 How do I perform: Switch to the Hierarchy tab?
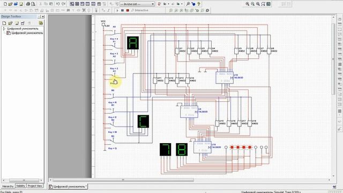point(8,186)
